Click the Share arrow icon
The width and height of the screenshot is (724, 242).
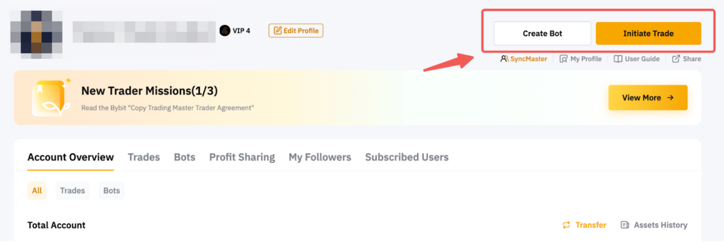[676, 59]
